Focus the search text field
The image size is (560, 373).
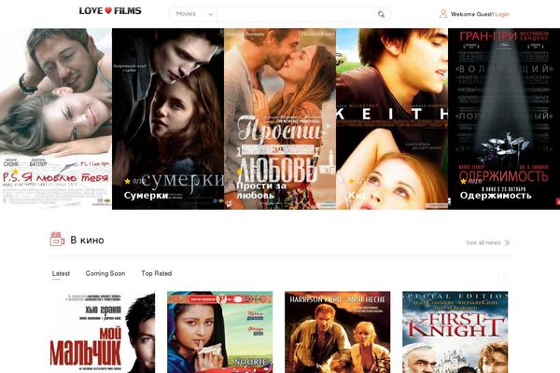297,14
